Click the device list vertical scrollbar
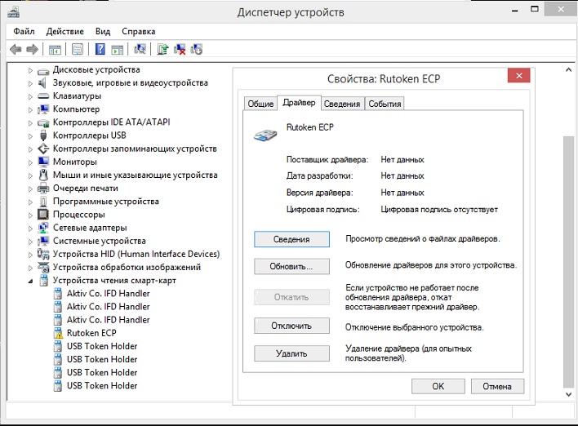This screenshot has height=426, width=578. (568, 245)
